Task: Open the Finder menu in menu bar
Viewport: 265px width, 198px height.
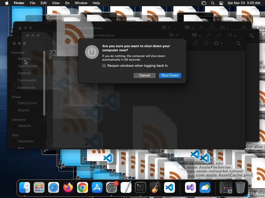Action: click(19, 3)
